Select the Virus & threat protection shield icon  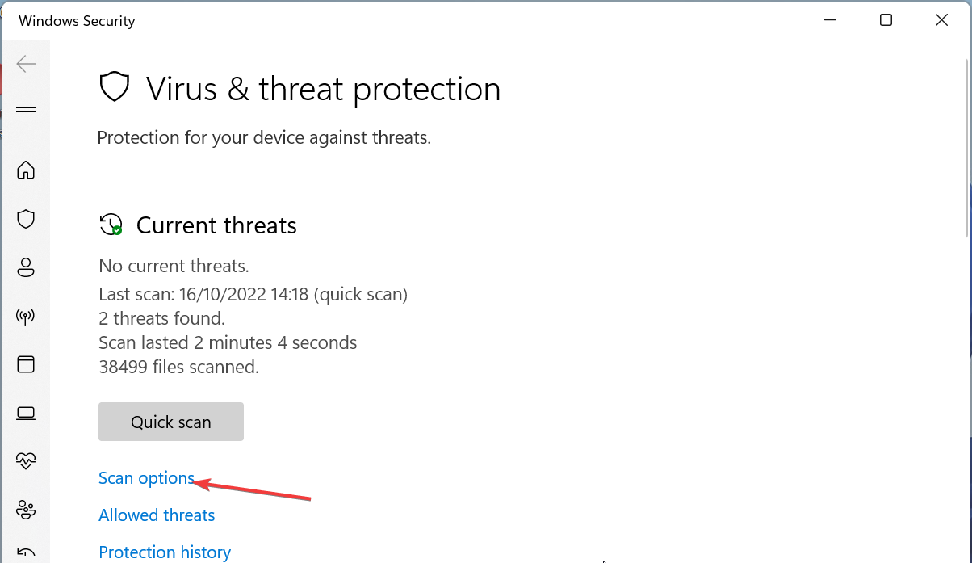(26, 219)
